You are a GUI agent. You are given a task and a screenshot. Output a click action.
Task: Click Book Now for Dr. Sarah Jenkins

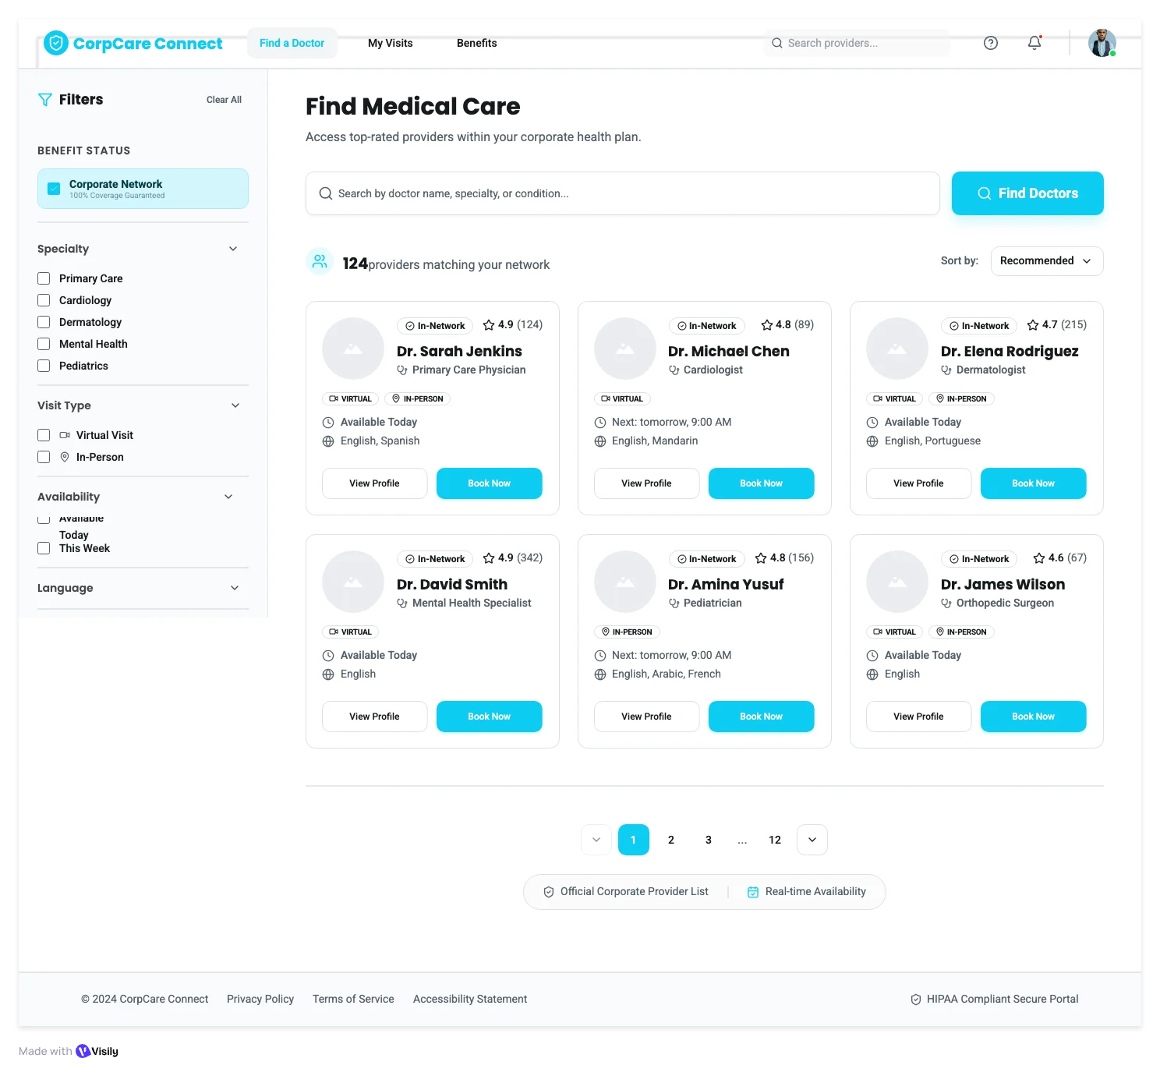(x=489, y=483)
